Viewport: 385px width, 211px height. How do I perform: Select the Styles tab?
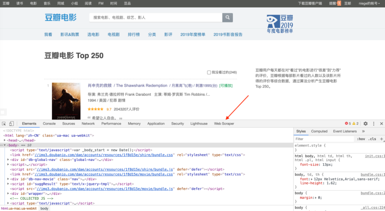[301, 131]
